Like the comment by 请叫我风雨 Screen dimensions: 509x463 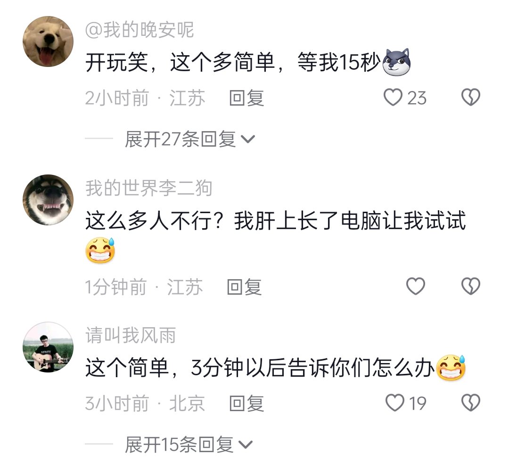point(395,403)
